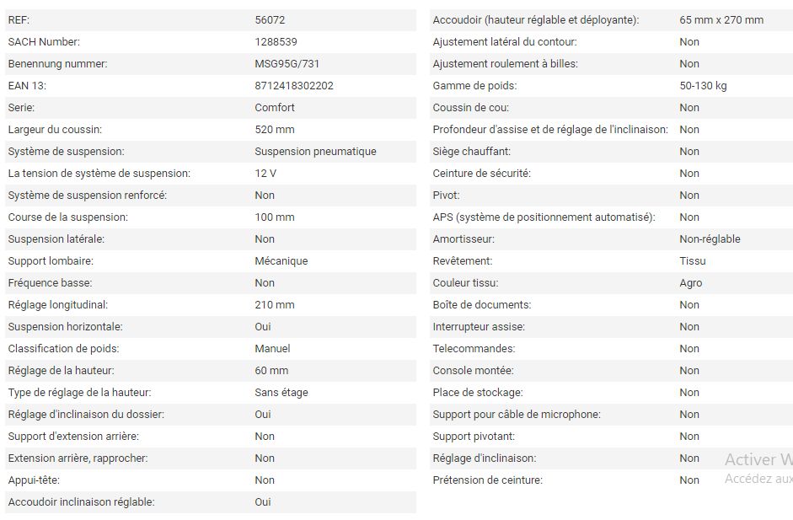Click the 210 mm longitudinal adjustment value
Image resolution: width=793 pixels, height=520 pixels.
click(275, 304)
